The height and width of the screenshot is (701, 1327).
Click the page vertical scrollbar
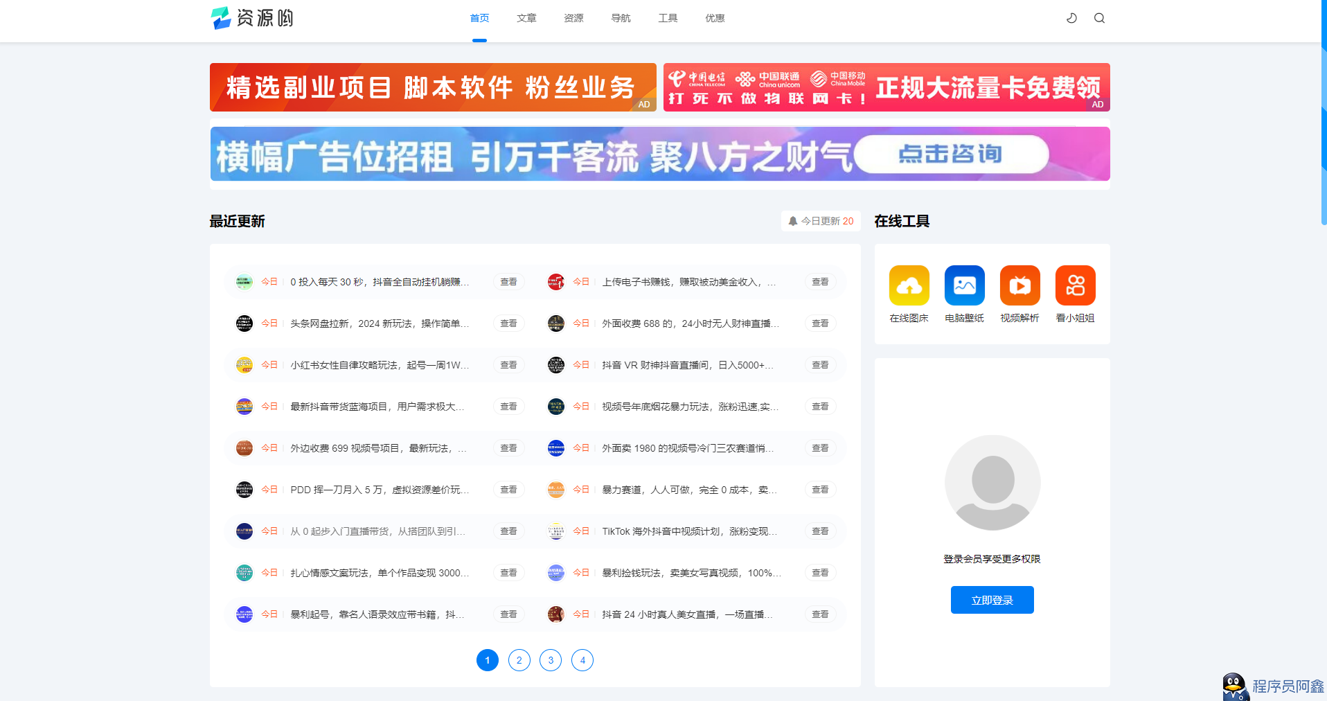pos(1324,112)
